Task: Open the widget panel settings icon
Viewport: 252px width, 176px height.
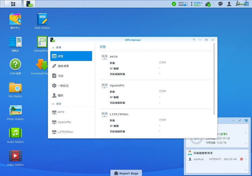Action: [246, 120]
